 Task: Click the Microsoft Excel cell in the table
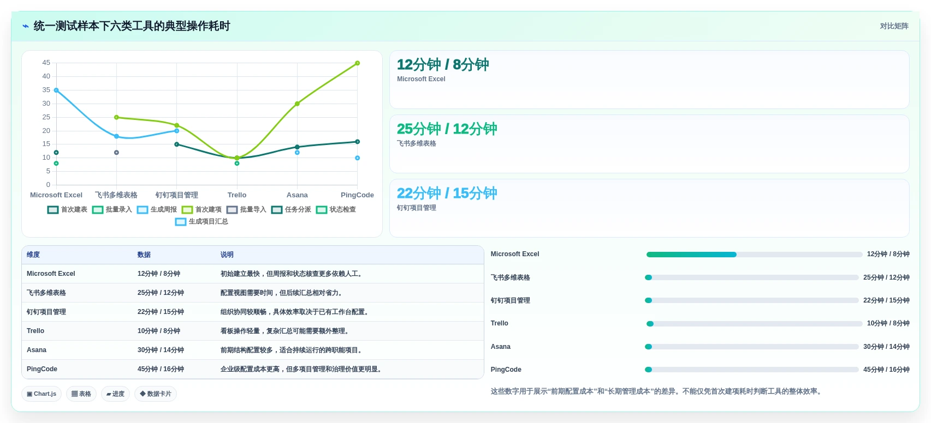pyautogui.click(x=77, y=274)
